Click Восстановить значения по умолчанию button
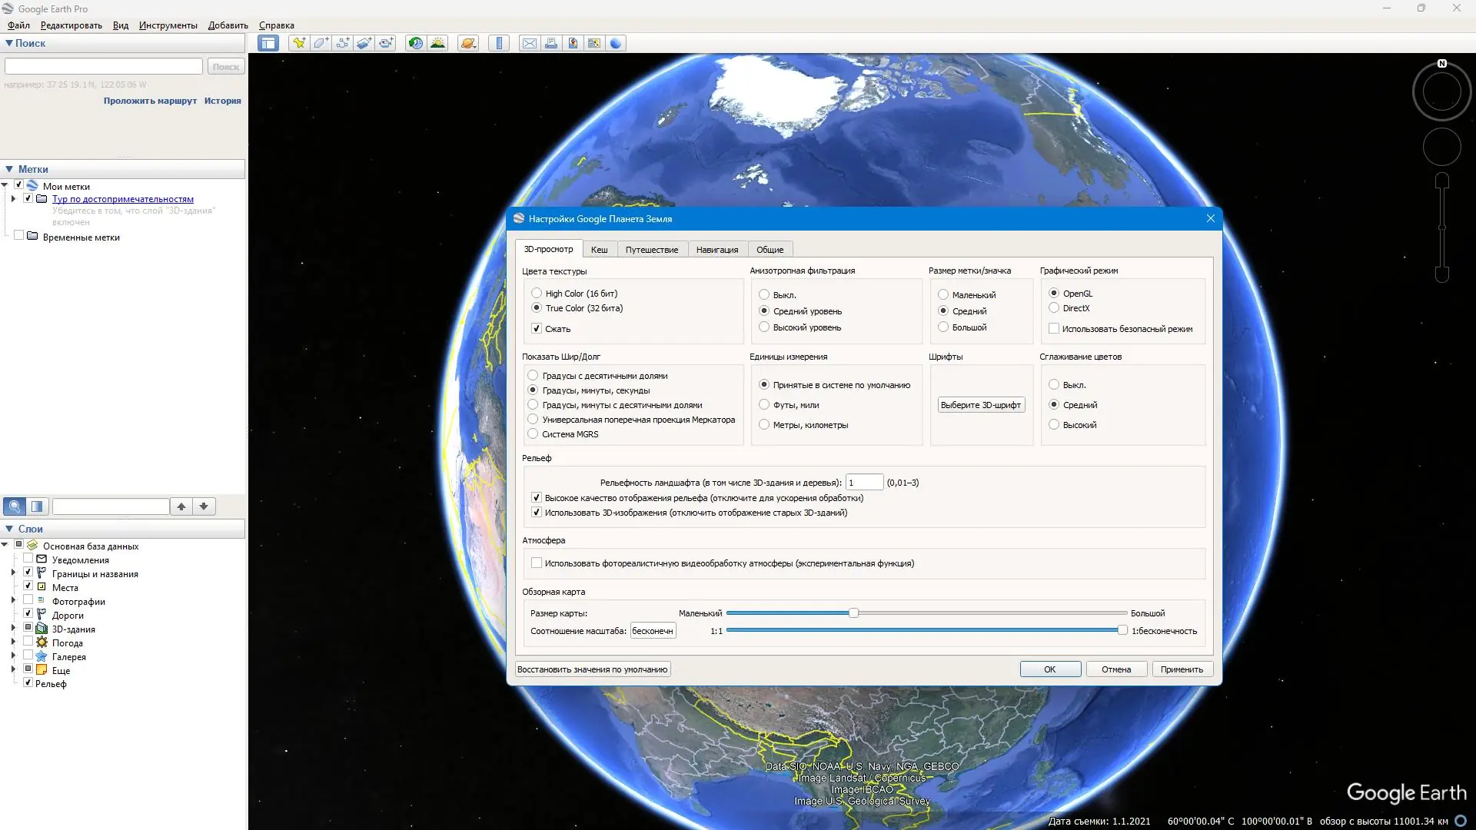 592,669
